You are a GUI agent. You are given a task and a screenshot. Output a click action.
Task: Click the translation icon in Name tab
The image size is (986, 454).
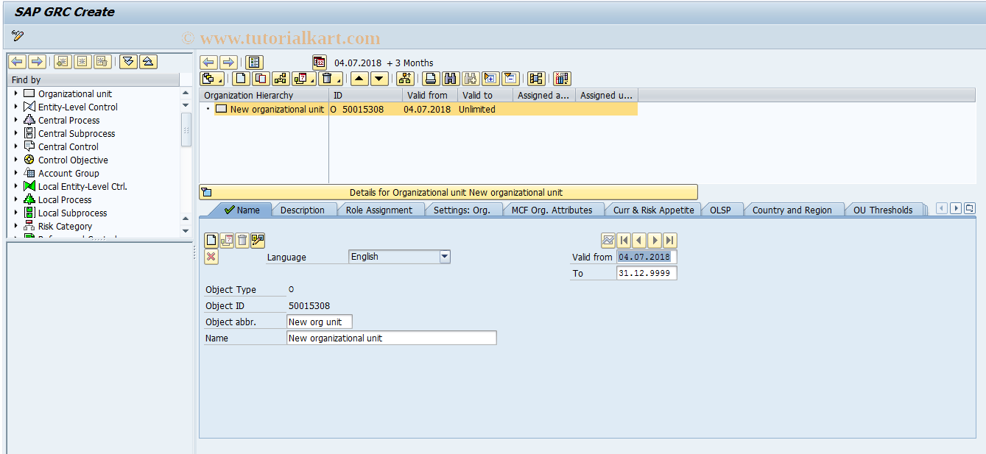point(258,240)
